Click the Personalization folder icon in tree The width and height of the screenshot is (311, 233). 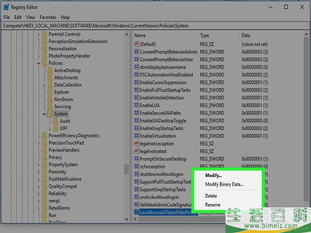pos(44,49)
